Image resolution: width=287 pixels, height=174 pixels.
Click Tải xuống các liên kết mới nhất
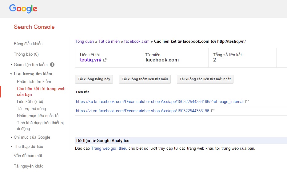(205, 79)
